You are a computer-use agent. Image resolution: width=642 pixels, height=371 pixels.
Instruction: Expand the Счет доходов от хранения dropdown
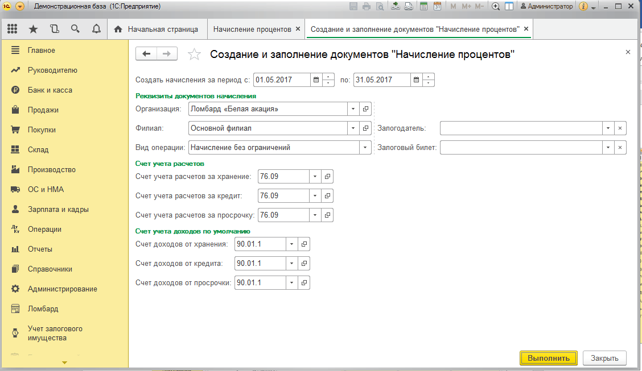click(x=291, y=244)
